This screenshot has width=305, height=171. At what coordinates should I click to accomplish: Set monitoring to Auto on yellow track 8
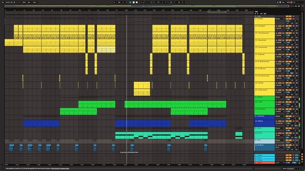(280, 40)
